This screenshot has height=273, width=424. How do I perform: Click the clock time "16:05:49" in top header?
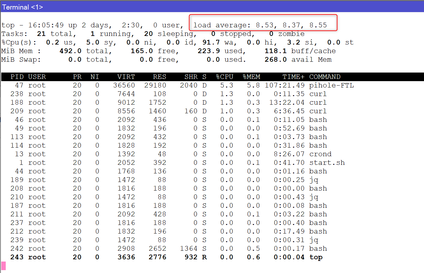pyautogui.click(x=46, y=25)
